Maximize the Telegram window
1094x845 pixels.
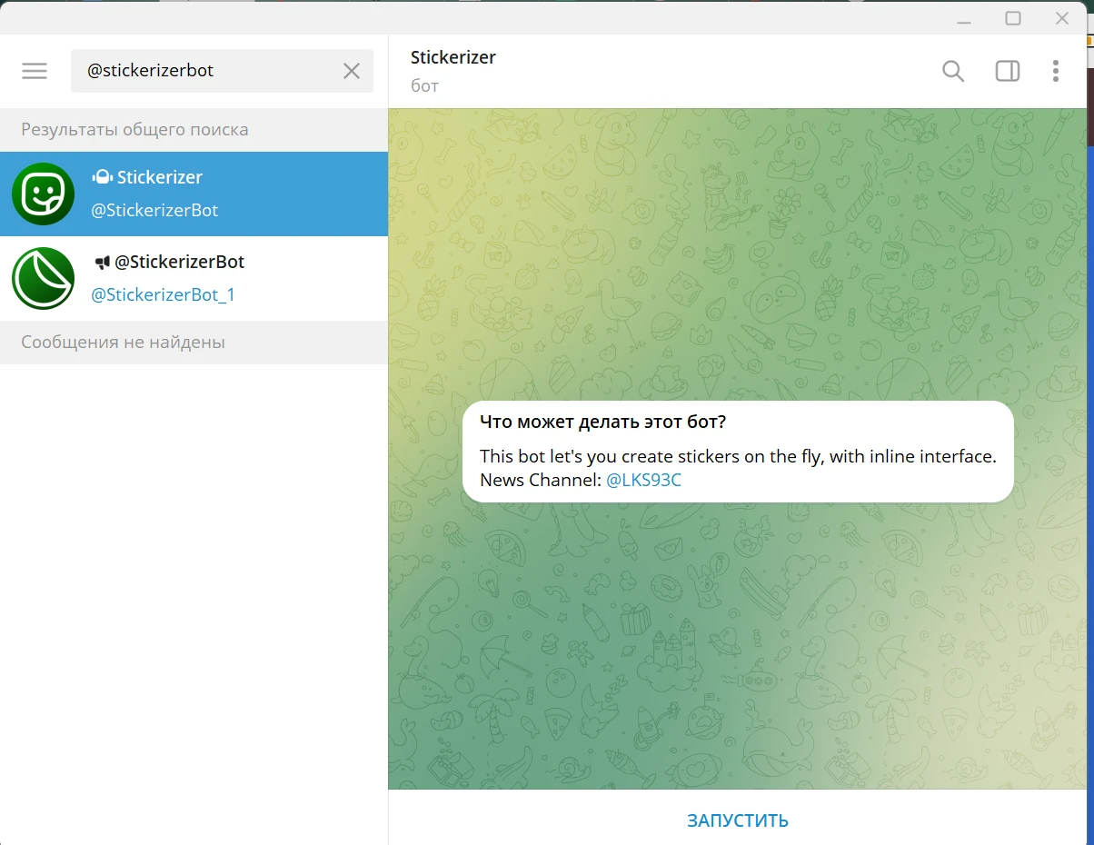click(x=1013, y=18)
